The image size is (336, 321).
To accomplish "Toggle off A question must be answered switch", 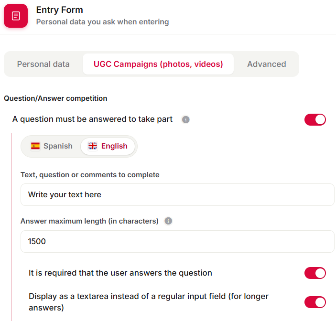I will (x=315, y=119).
